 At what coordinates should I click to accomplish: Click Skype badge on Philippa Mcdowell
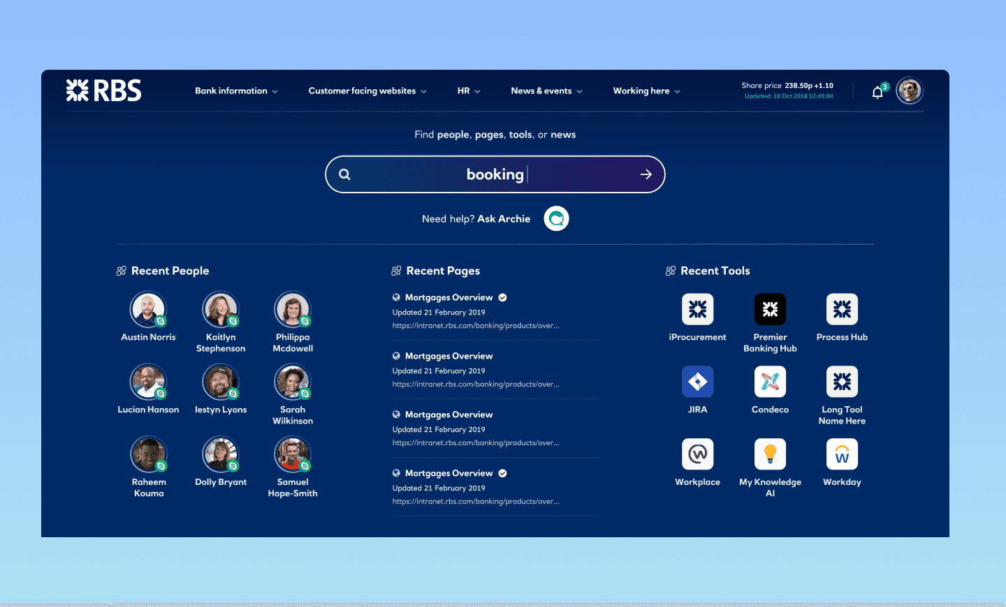[x=305, y=322]
